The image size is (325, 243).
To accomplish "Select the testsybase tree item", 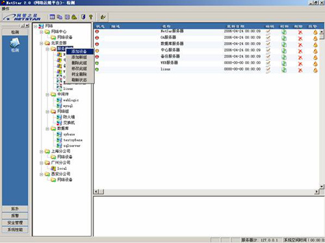I will (73, 140).
